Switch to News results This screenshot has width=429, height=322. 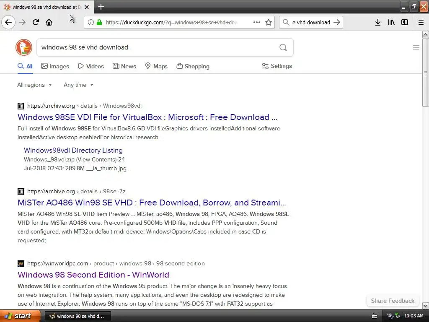click(x=124, y=66)
